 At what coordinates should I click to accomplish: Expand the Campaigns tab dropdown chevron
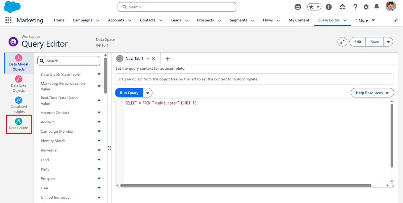click(98, 20)
